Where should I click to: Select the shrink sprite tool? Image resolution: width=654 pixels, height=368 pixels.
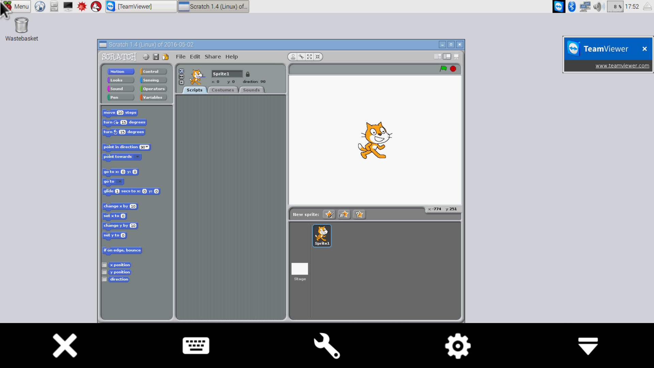click(317, 57)
